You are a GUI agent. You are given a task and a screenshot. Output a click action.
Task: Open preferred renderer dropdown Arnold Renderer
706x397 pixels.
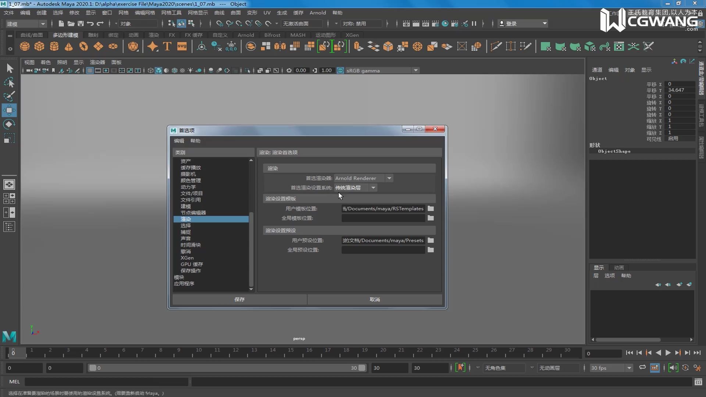363,178
